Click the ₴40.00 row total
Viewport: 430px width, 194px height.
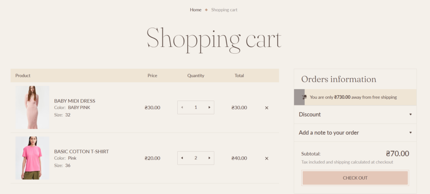239,158
